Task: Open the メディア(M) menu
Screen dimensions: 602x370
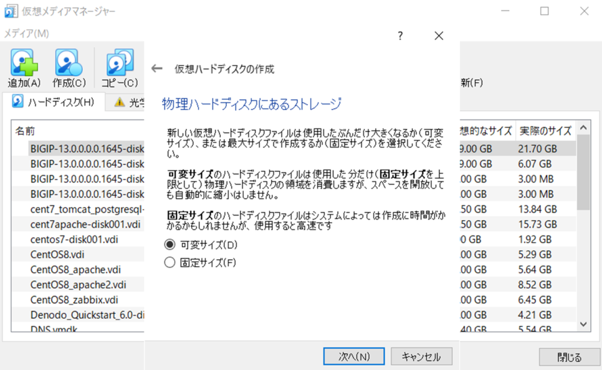Action: (27, 33)
